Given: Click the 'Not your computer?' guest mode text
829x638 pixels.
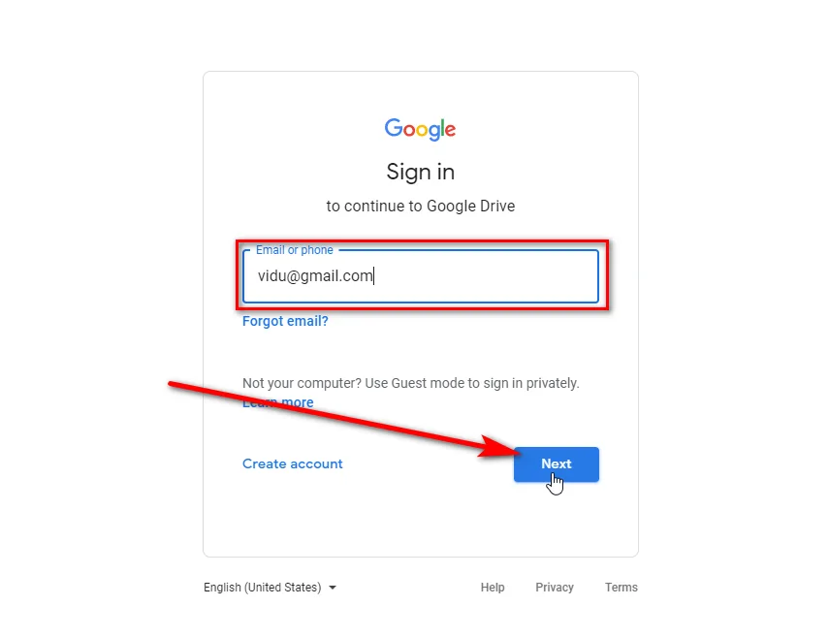Looking at the screenshot, I should 411,383.
